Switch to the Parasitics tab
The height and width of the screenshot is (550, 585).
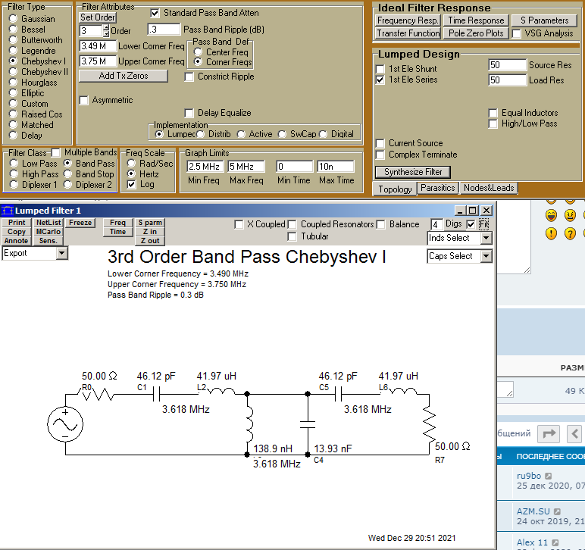tap(437, 188)
